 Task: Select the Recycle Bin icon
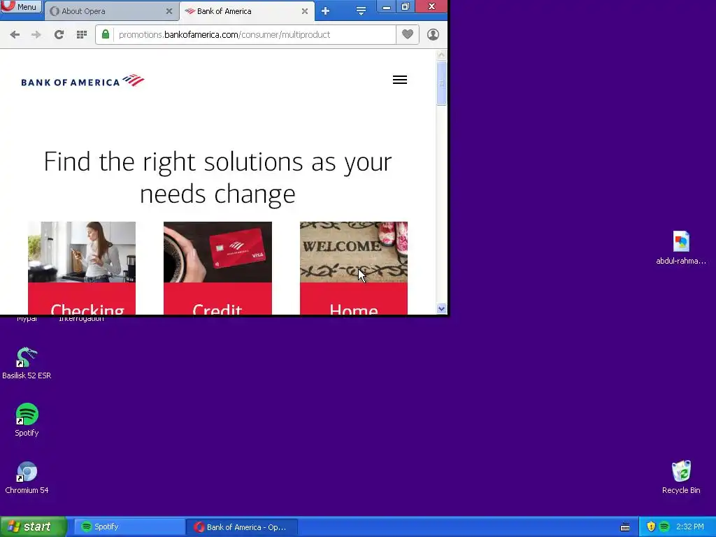681,477
